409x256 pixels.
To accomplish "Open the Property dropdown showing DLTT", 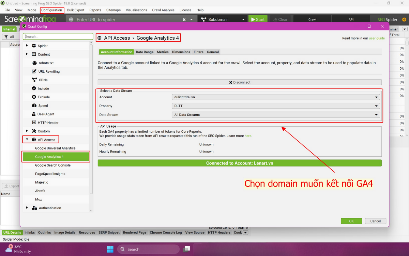I will 276,106.
